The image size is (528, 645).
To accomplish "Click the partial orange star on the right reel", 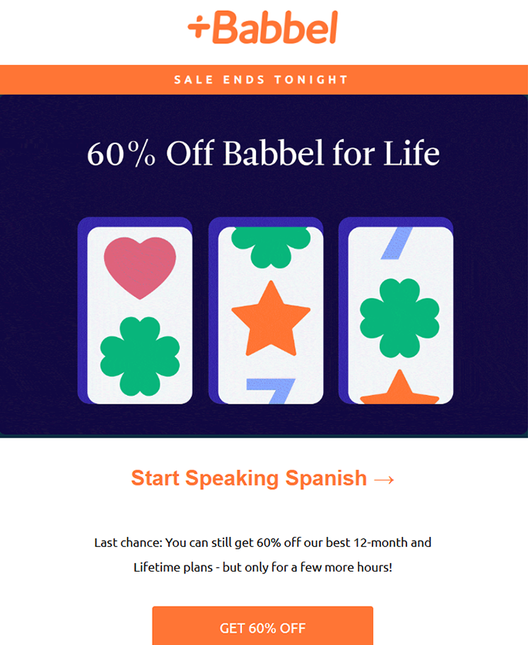I will pyautogui.click(x=399, y=388).
